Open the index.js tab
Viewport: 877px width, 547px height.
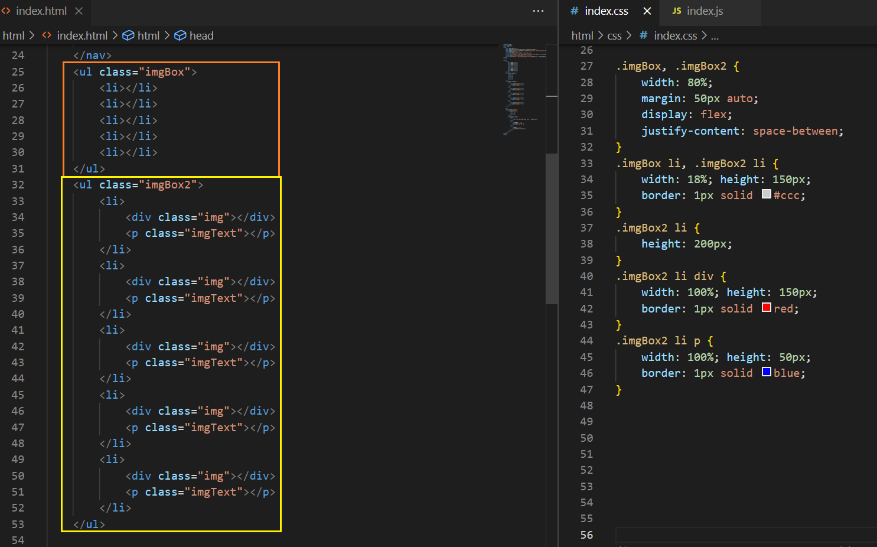tap(705, 11)
